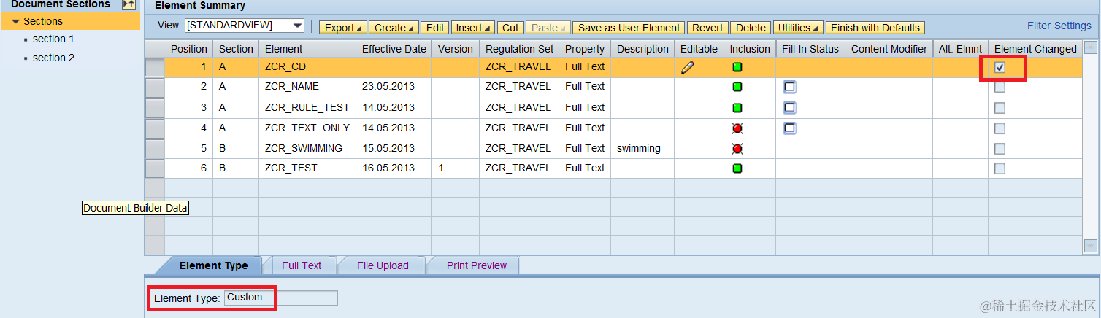
Task: Open the Filter Settings link
Action: 1059,26
